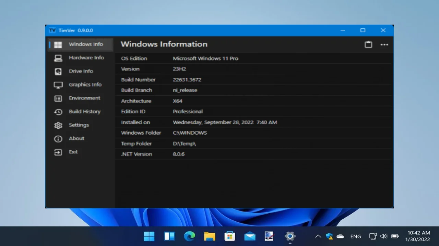The width and height of the screenshot is (439, 246).
Task: Click the Windows Security tray icon
Action: pyautogui.click(x=329, y=236)
